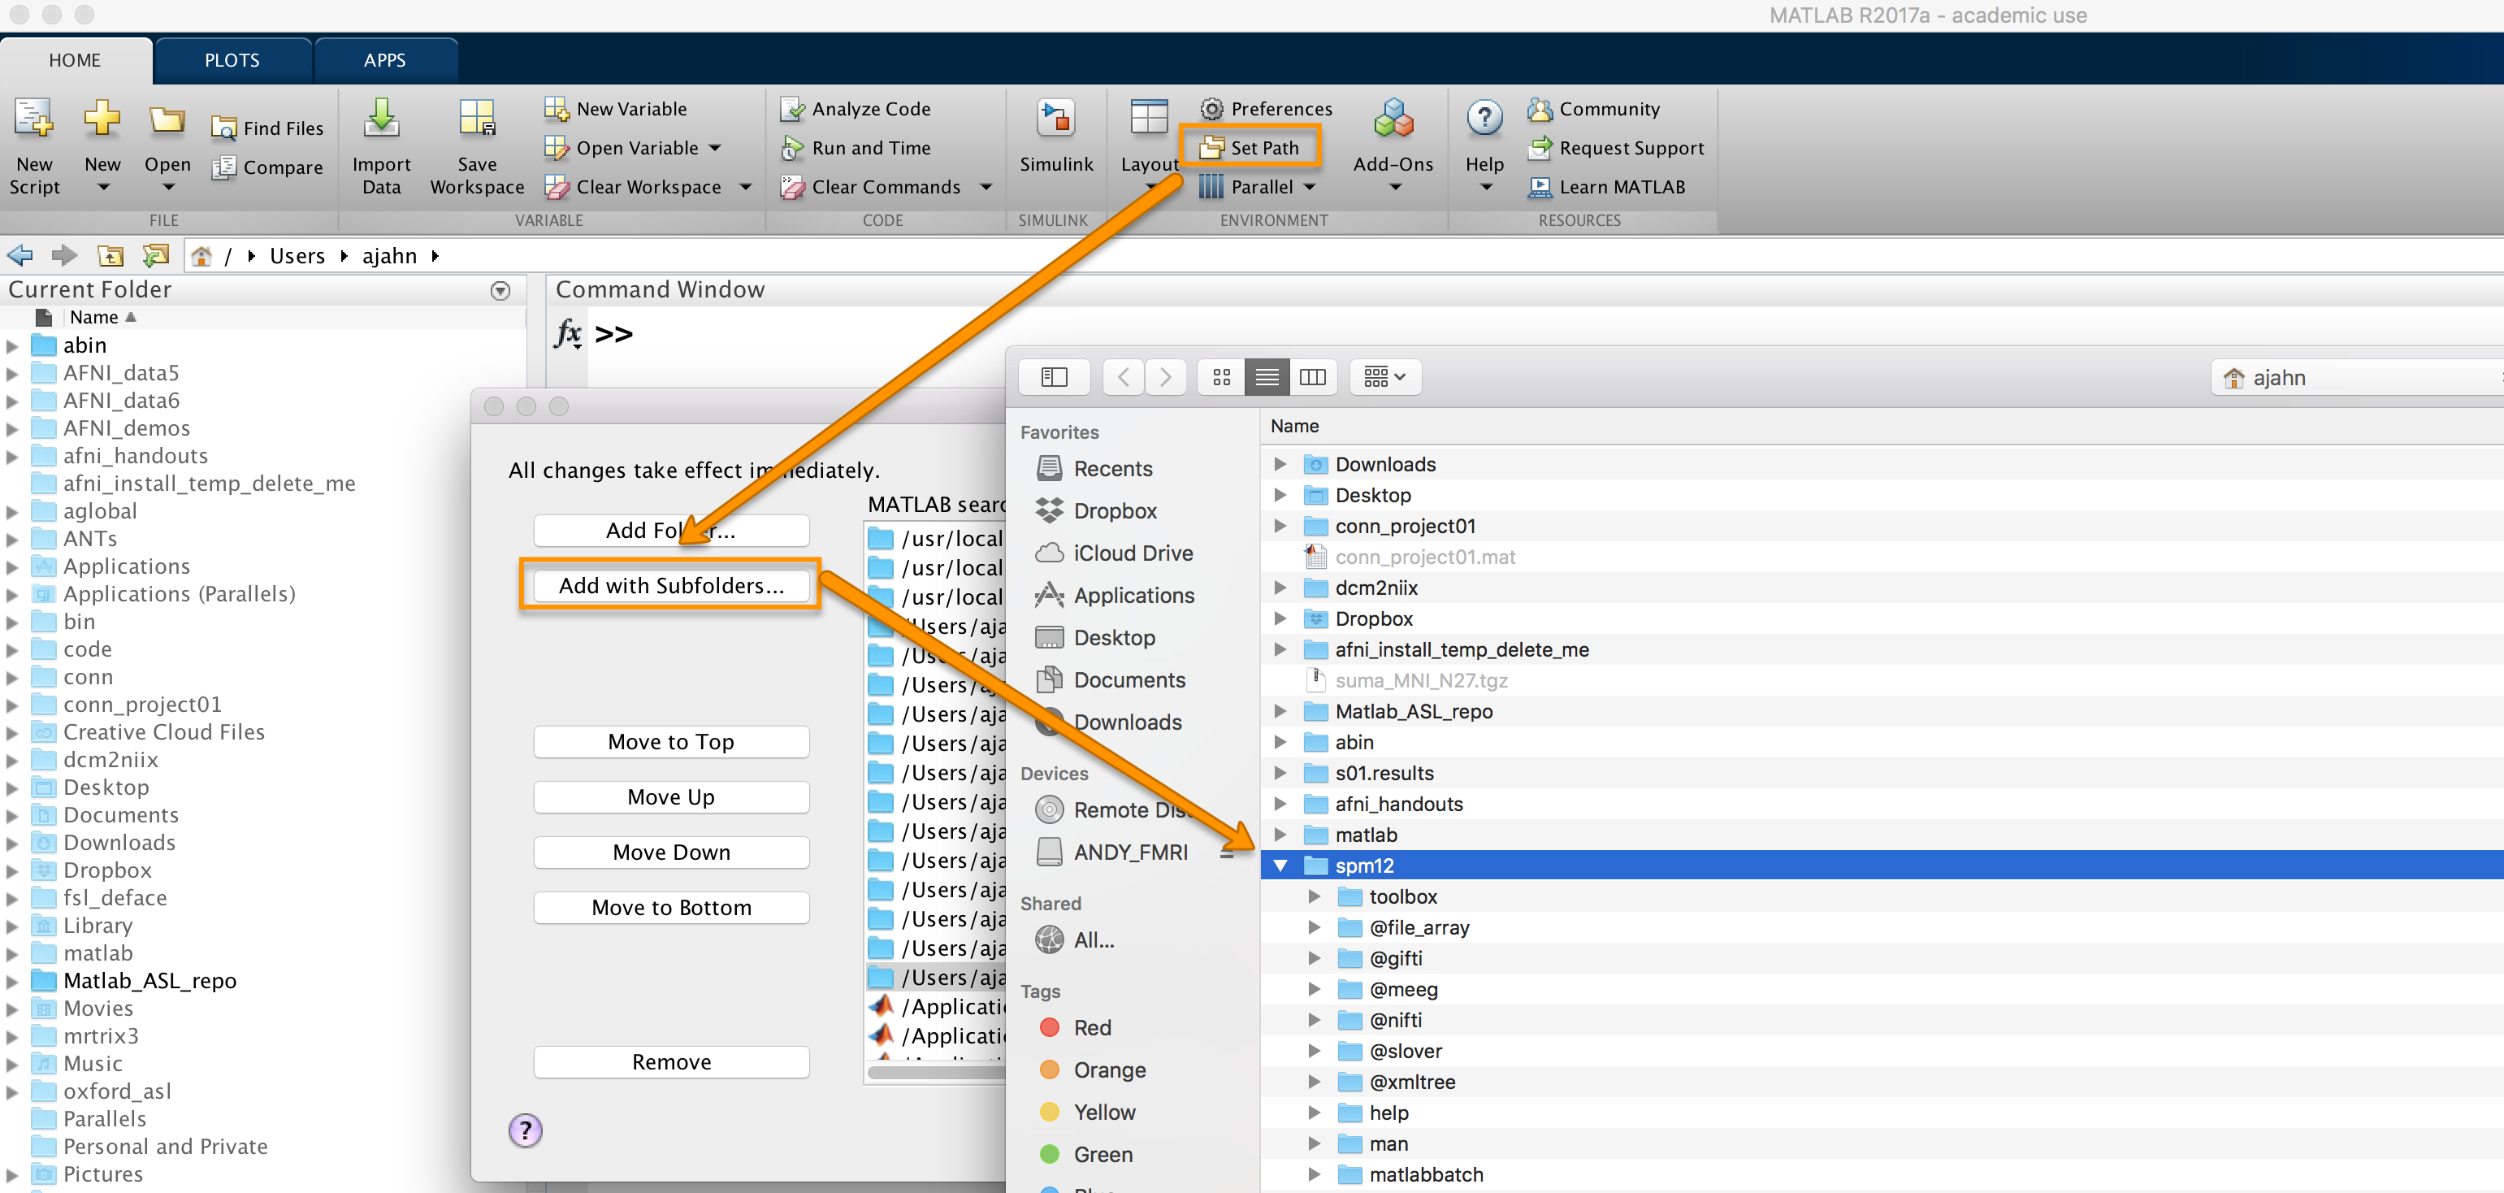Open the ajahn location popup
Screen dimensions: 2504x1193
click(x=2357, y=377)
